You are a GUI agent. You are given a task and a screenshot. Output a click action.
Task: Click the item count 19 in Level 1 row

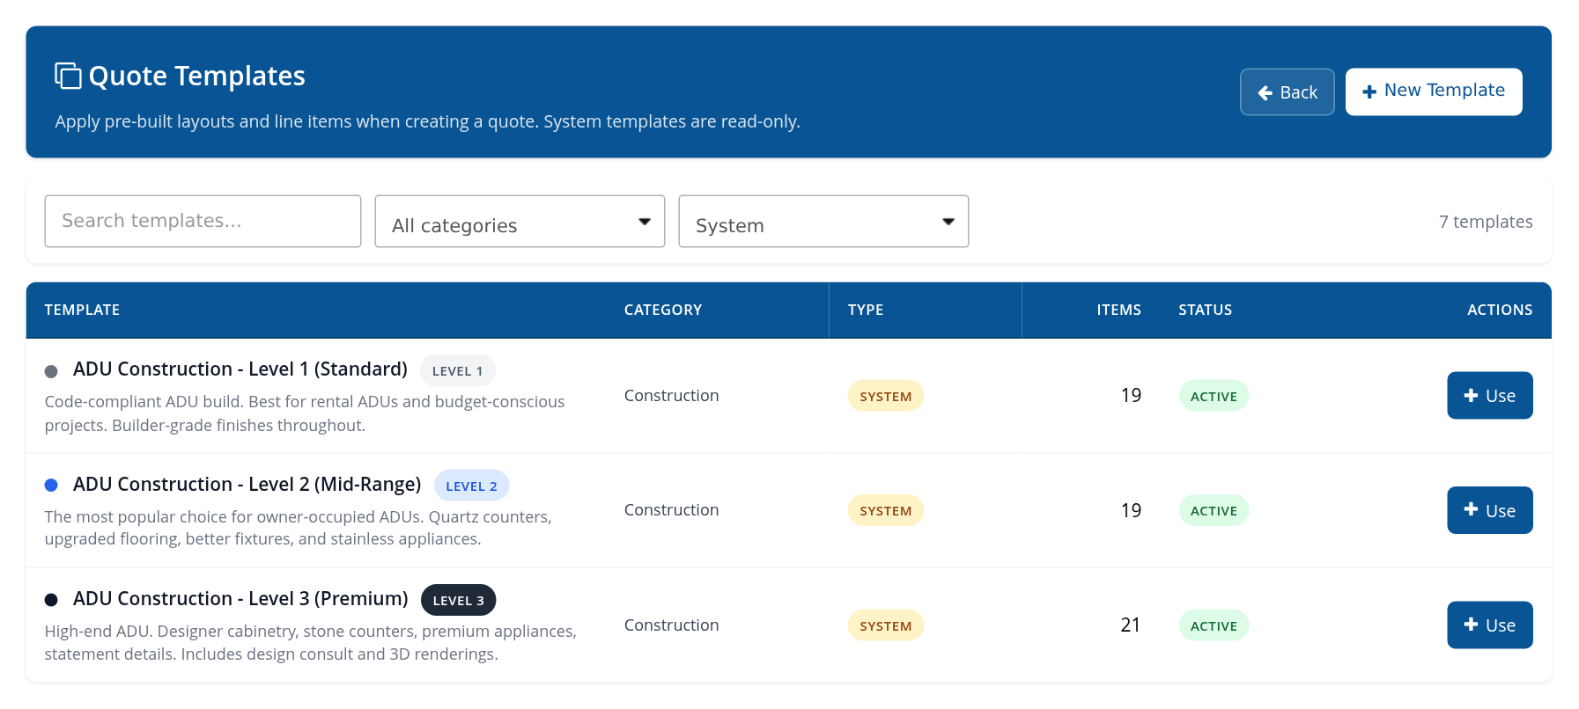tap(1131, 396)
